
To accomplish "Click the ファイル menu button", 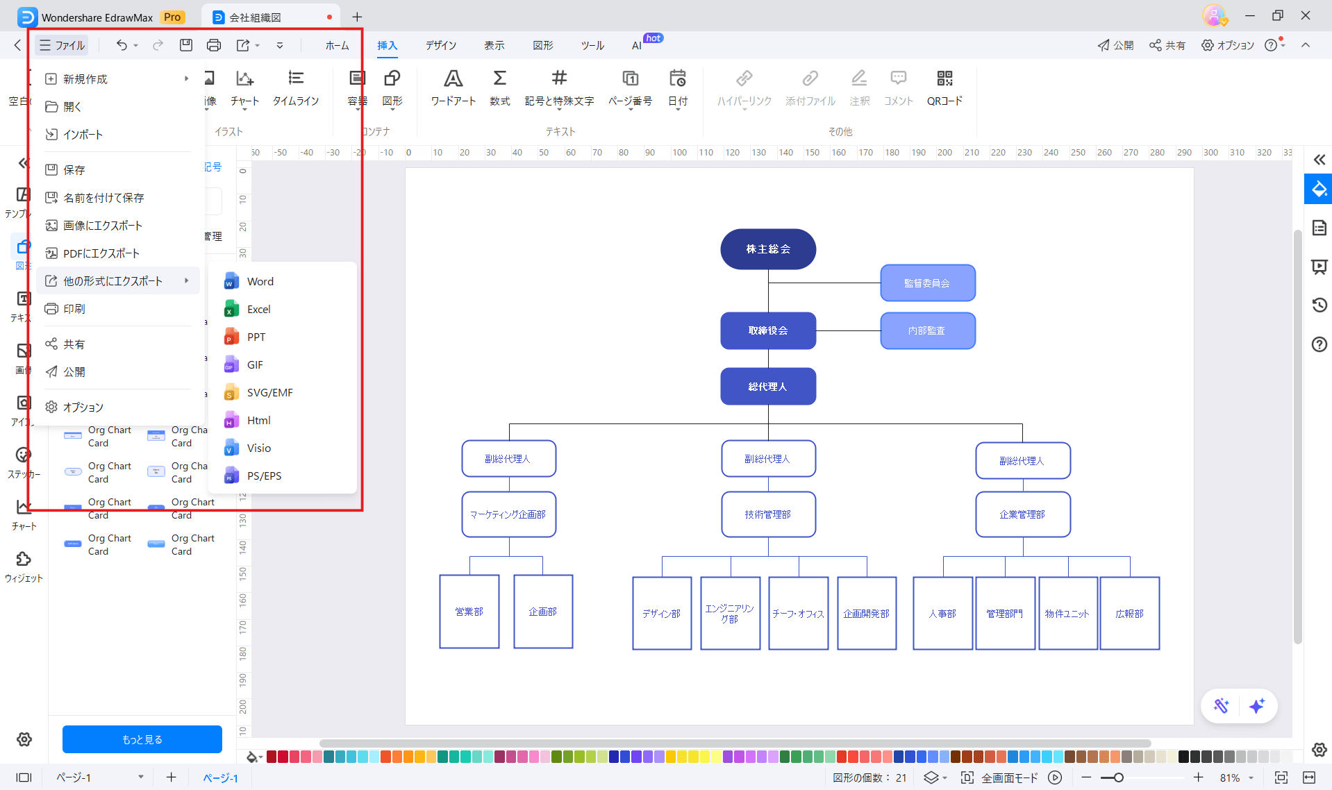I will (x=62, y=45).
